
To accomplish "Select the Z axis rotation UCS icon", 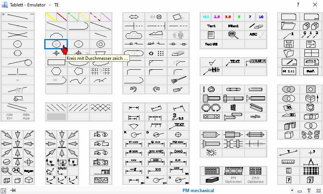I will tap(73, 180).
